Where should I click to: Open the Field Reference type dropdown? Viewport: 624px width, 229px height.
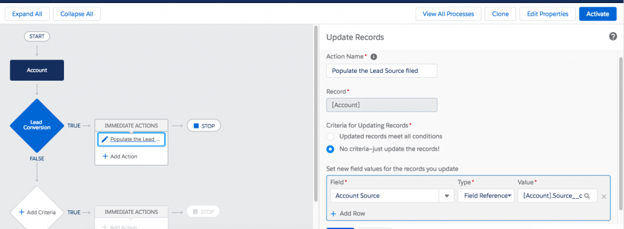point(486,196)
